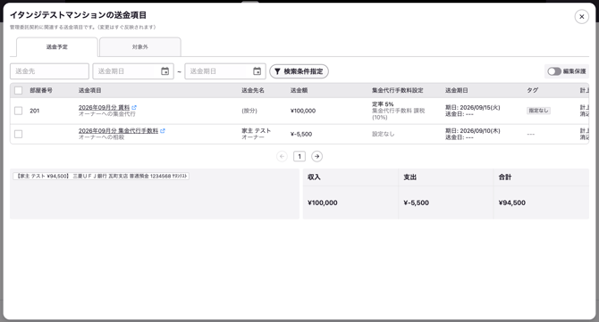599x322 pixels.
Task: Open calendar picker for start 送金期日
Action: tap(165, 71)
